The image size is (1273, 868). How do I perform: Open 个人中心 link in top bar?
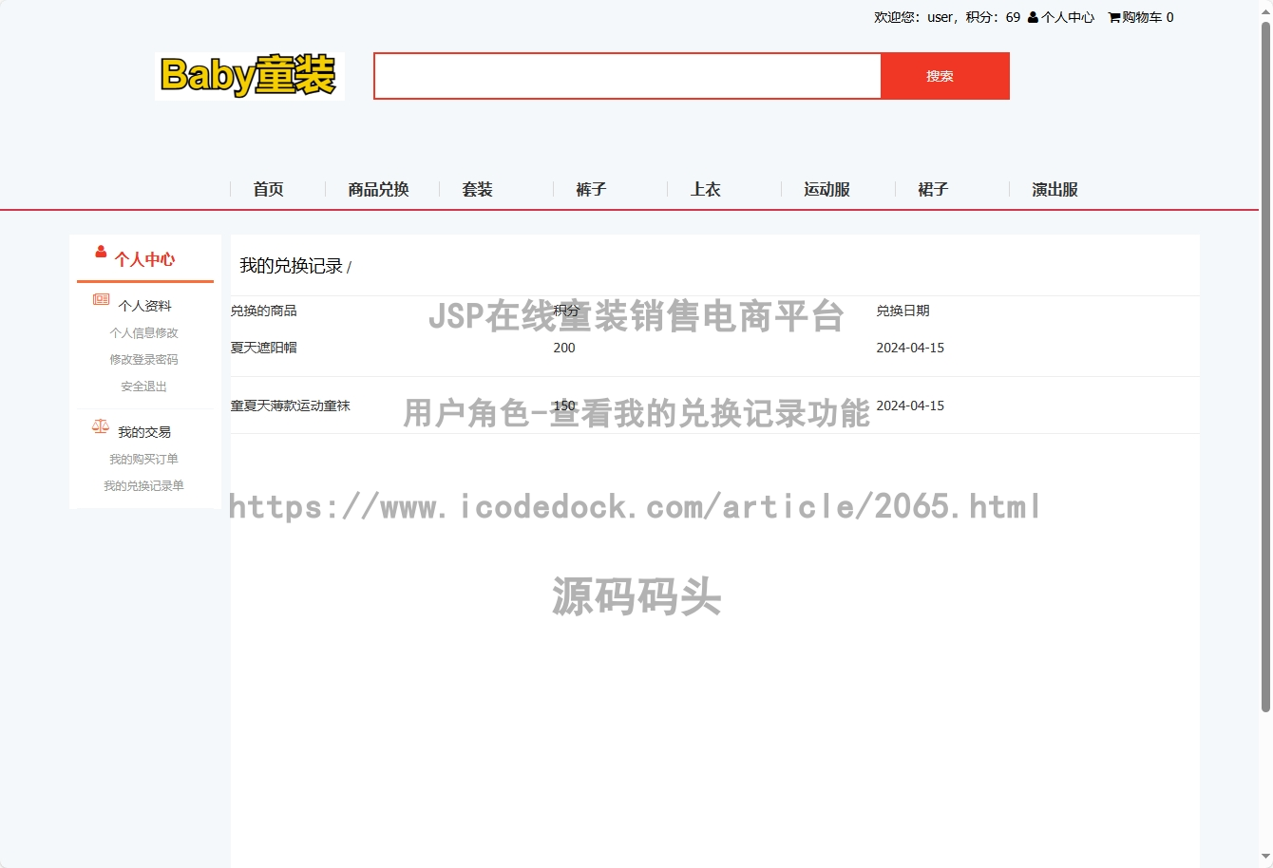coord(1068,17)
